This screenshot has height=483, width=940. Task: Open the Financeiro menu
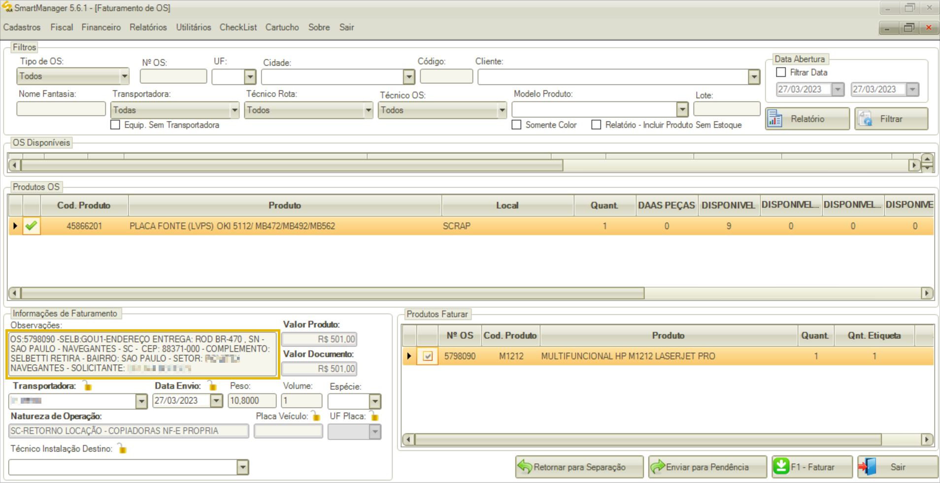click(101, 27)
